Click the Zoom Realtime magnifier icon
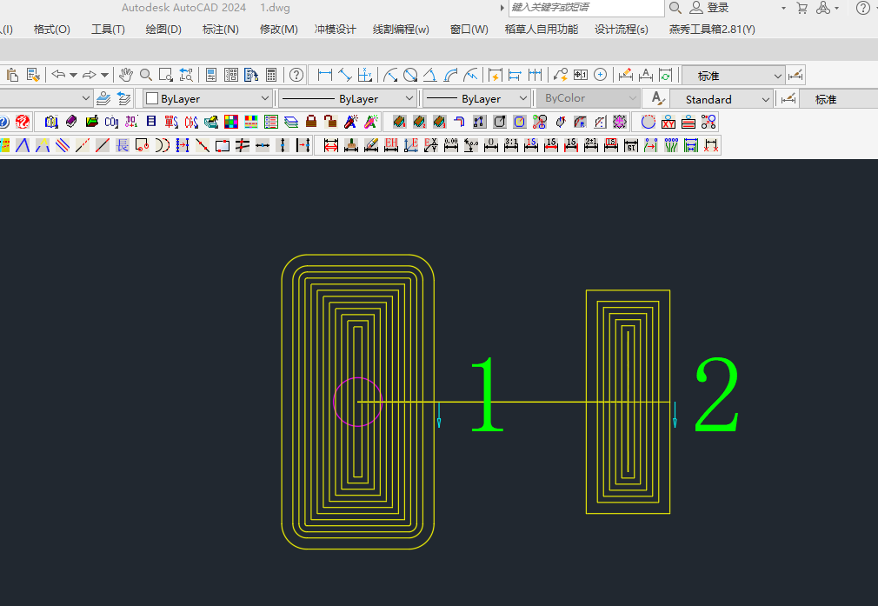 [x=146, y=75]
